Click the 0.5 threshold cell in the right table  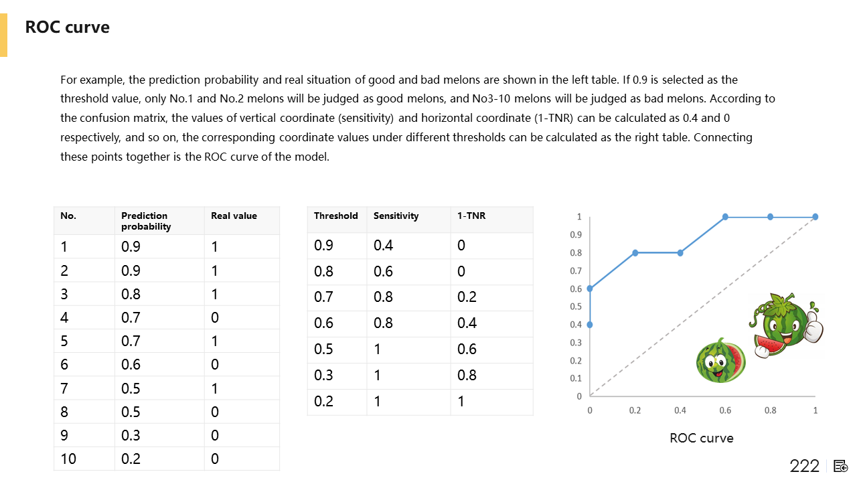point(324,349)
